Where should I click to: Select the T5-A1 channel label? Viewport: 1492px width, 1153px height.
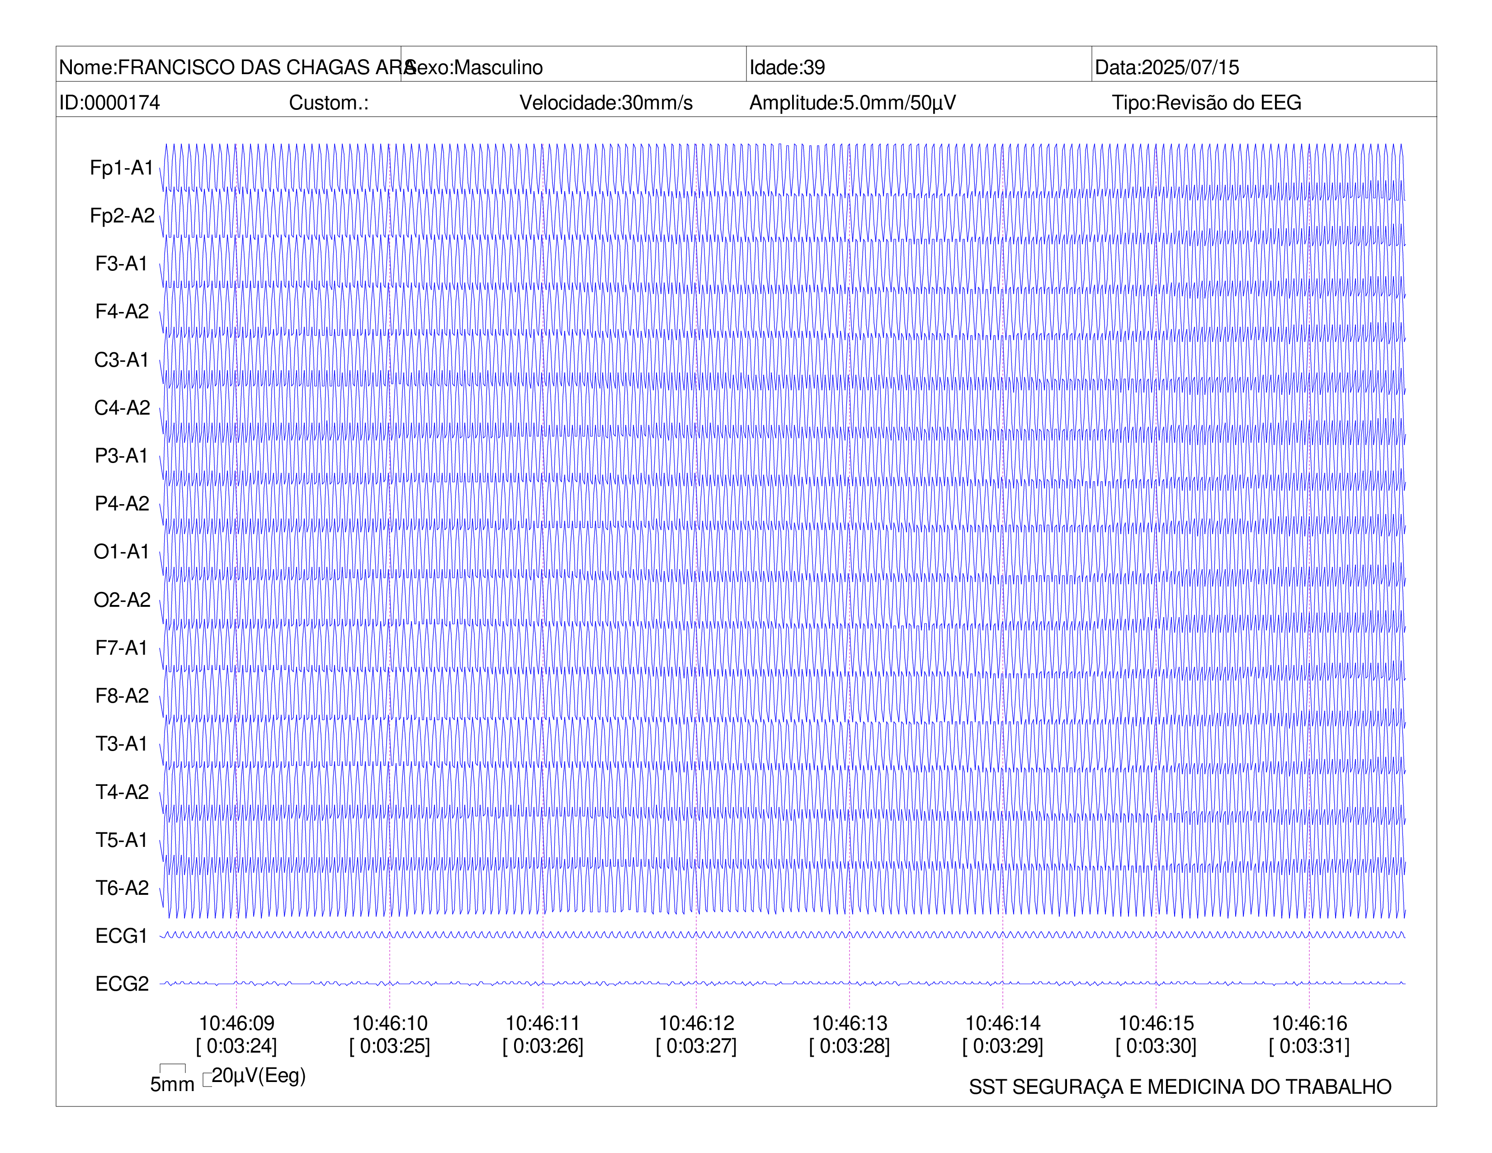click(x=122, y=840)
